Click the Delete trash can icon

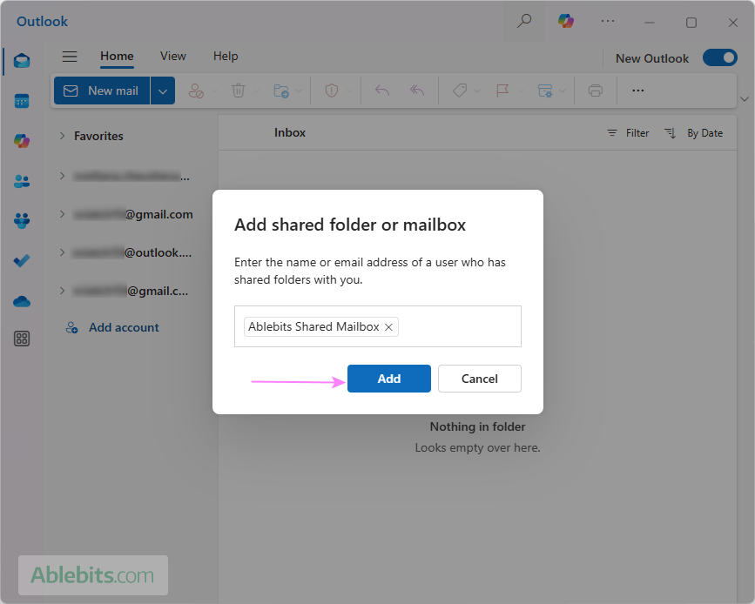click(239, 91)
